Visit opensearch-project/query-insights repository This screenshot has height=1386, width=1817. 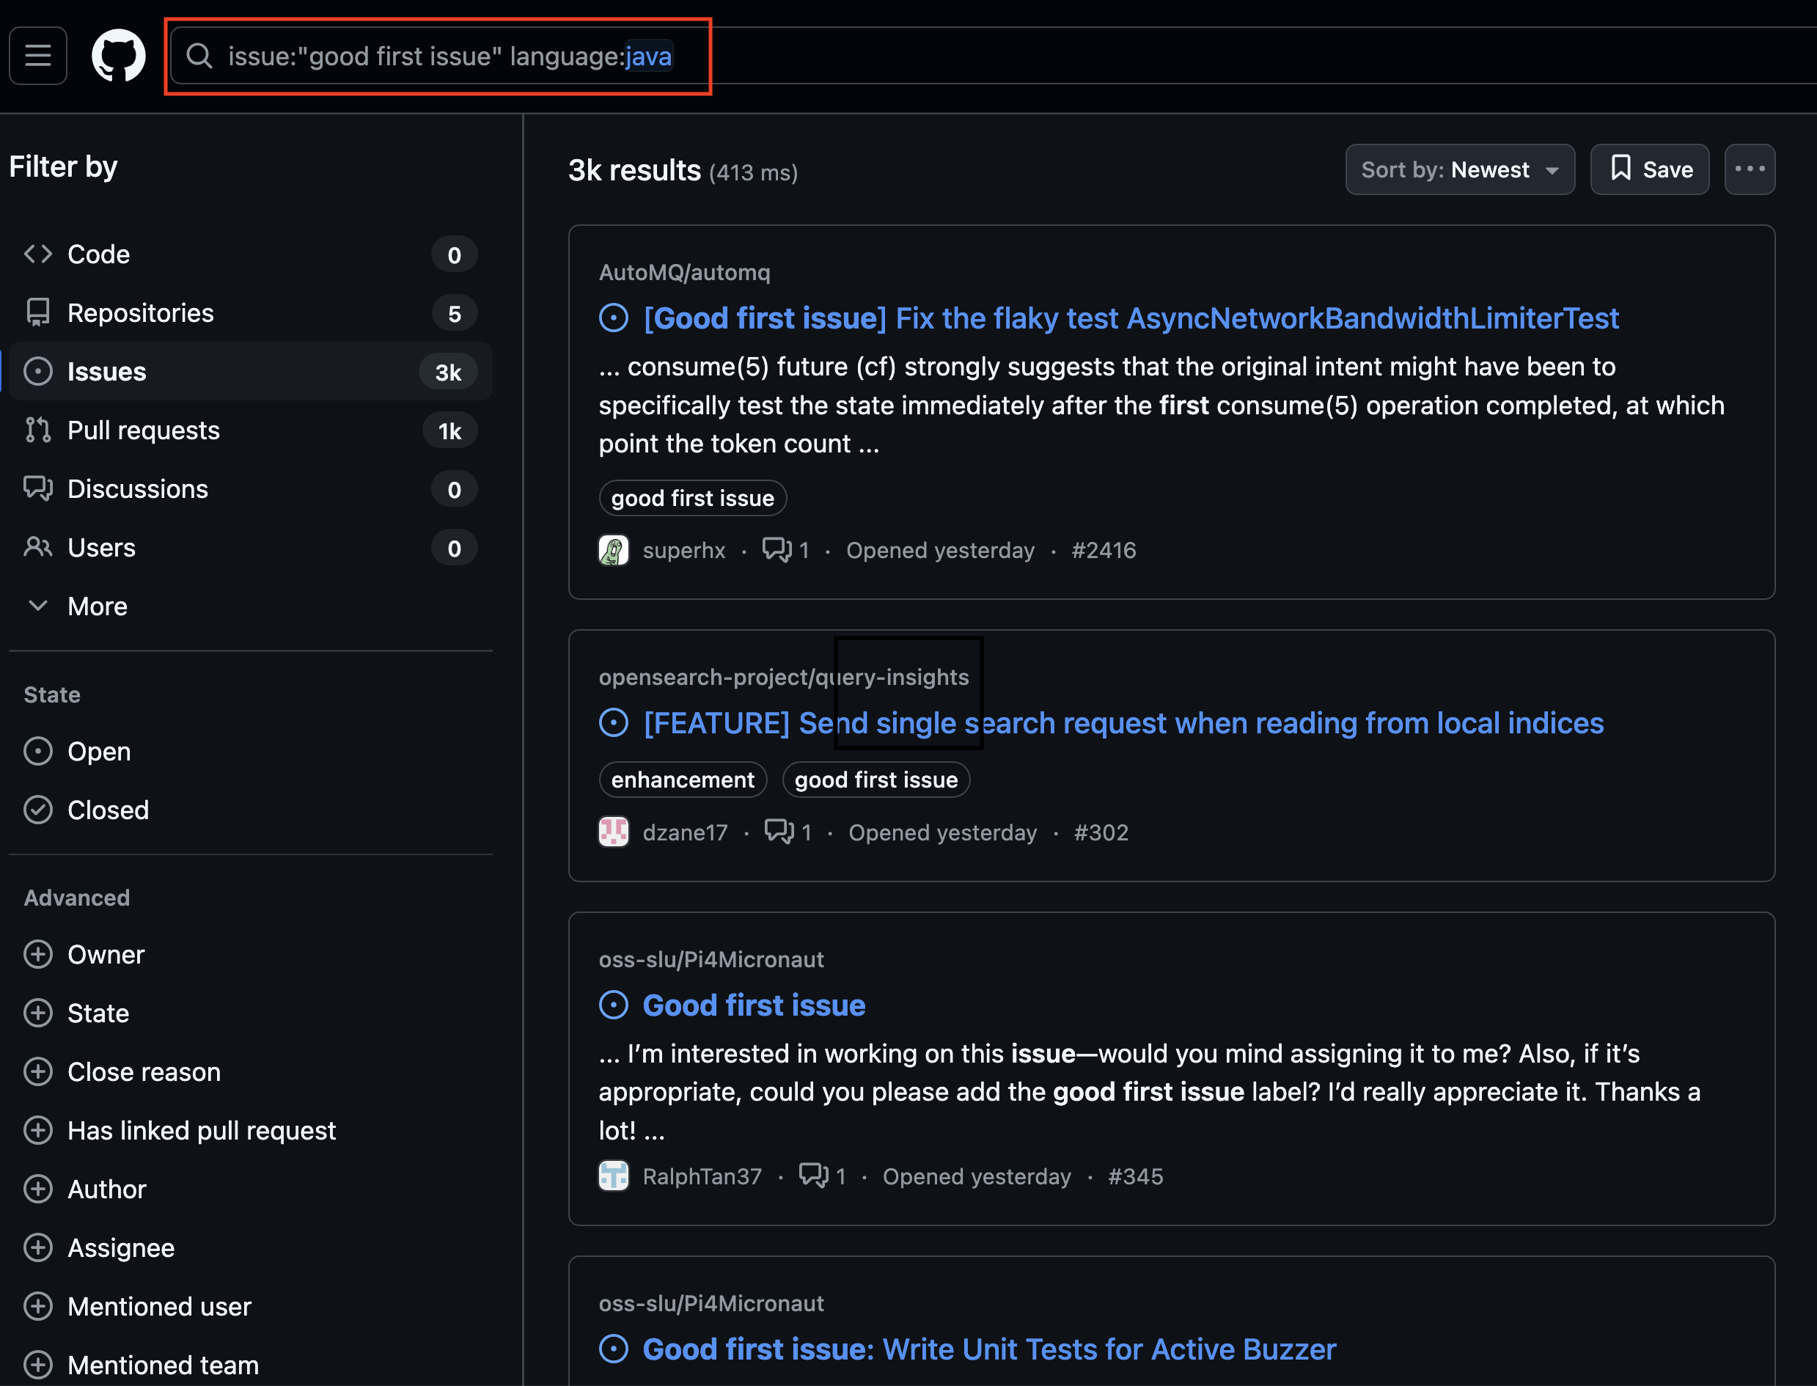click(x=784, y=678)
